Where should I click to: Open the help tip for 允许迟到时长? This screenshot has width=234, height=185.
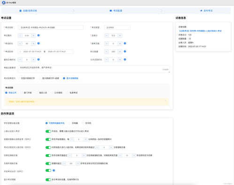tap(125, 59)
